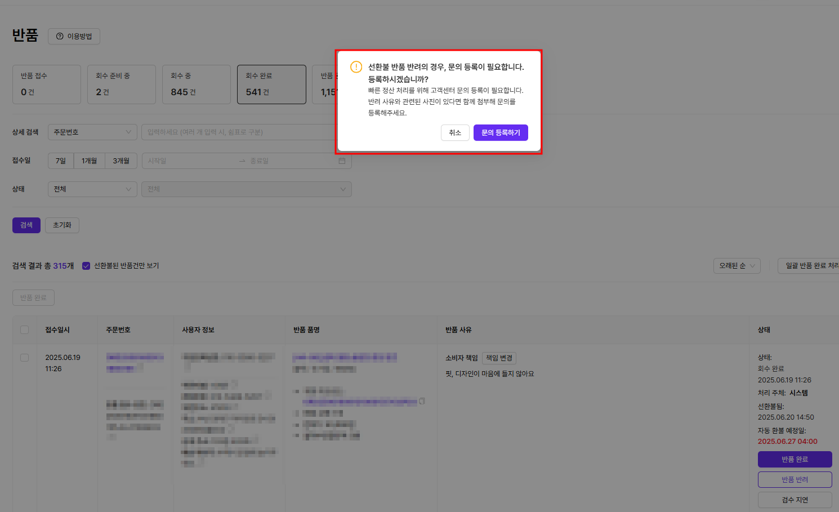Click the 반품 반려 button in row
Screen dimensions: 839x512
tap(795, 479)
